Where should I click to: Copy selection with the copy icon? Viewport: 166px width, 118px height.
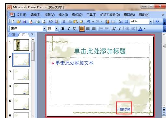click(70, 22)
